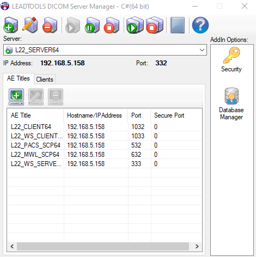Click the horizontal scrollbar thumb
Screen dimensions: 256x257
[x=103, y=246]
